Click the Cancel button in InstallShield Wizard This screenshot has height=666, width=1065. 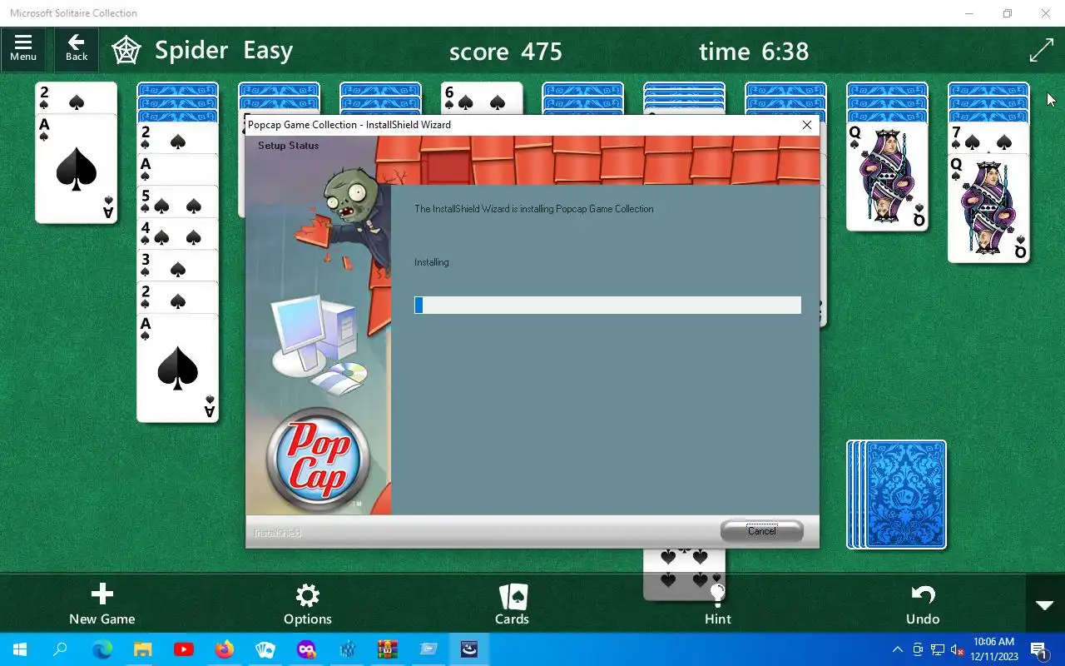click(761, 531)
